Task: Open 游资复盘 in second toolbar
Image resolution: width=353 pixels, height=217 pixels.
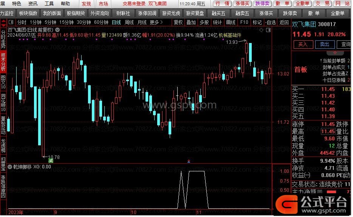Action: (x=195, y=14)
